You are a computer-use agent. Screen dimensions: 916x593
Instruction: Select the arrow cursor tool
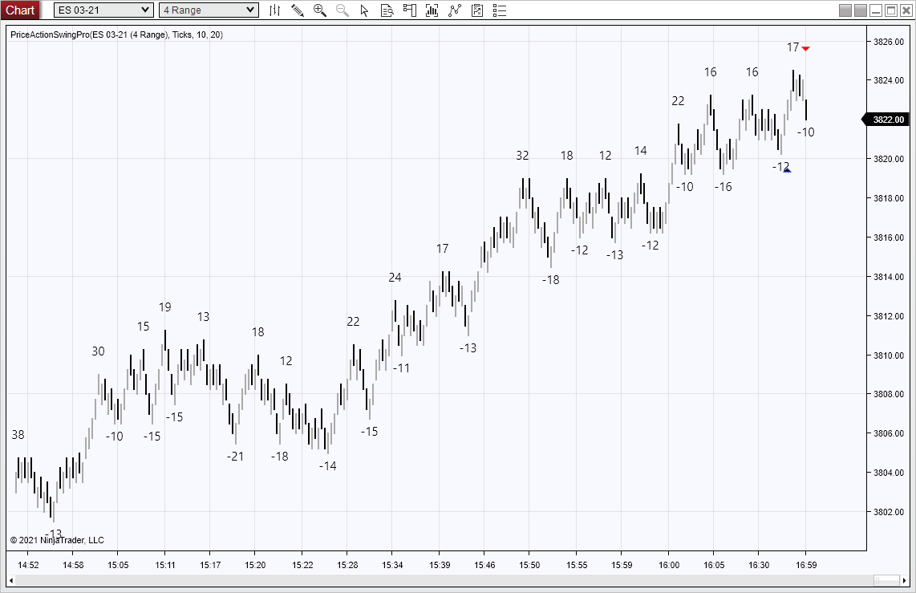tap(364, 10)
